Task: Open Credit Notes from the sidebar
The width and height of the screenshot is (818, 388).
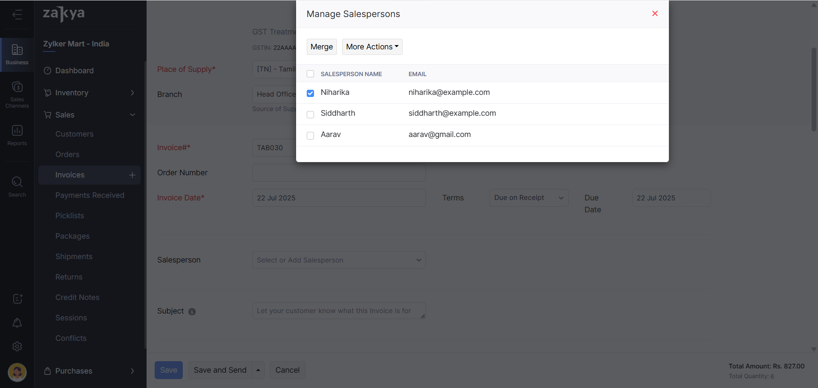Action: pos(77,297)
